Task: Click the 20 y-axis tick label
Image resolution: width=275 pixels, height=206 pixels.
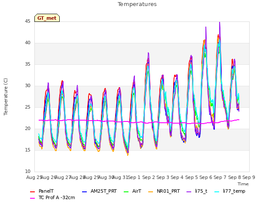Action: tap(27, 129)
